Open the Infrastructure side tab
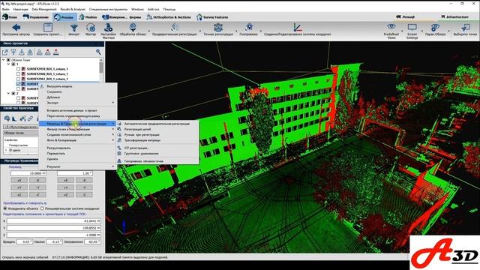This screenshot has width=480, height=270. (454, 16)
